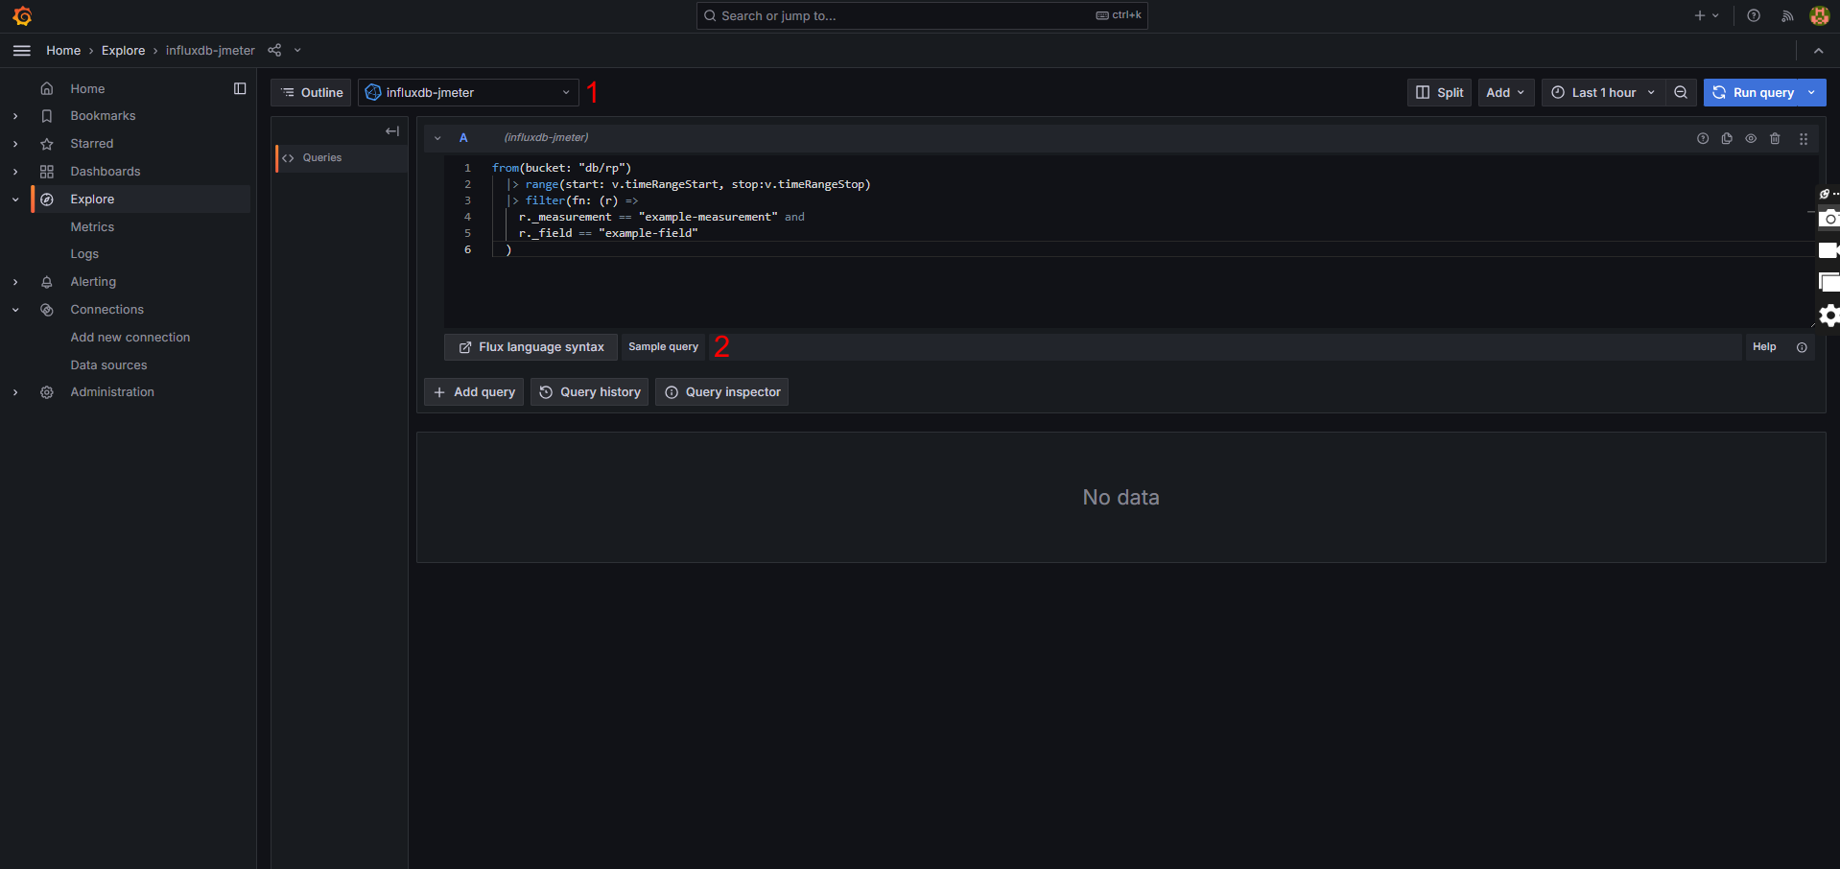Collapse query row A chevron
The height and width of the screenshot is (869, 1840).
coord(437,138)
